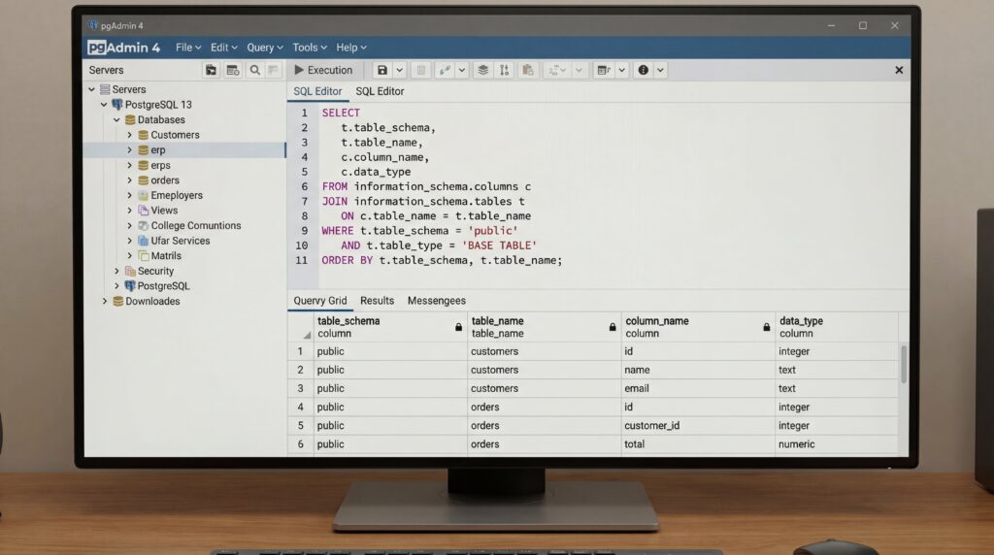
Task: Click the connection link icon in the toolbar
Action: click(445, 70)
